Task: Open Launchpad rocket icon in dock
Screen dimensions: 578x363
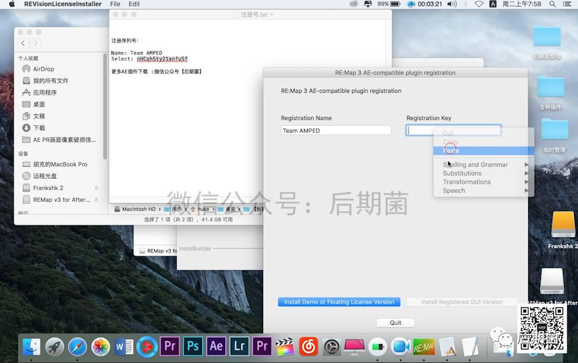Action: 55,346
